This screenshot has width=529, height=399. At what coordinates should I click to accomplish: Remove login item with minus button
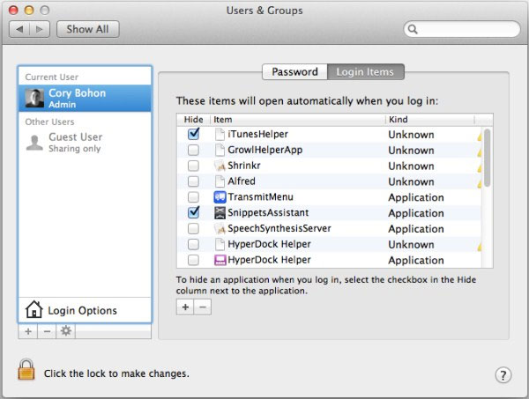tap(203, 307)
